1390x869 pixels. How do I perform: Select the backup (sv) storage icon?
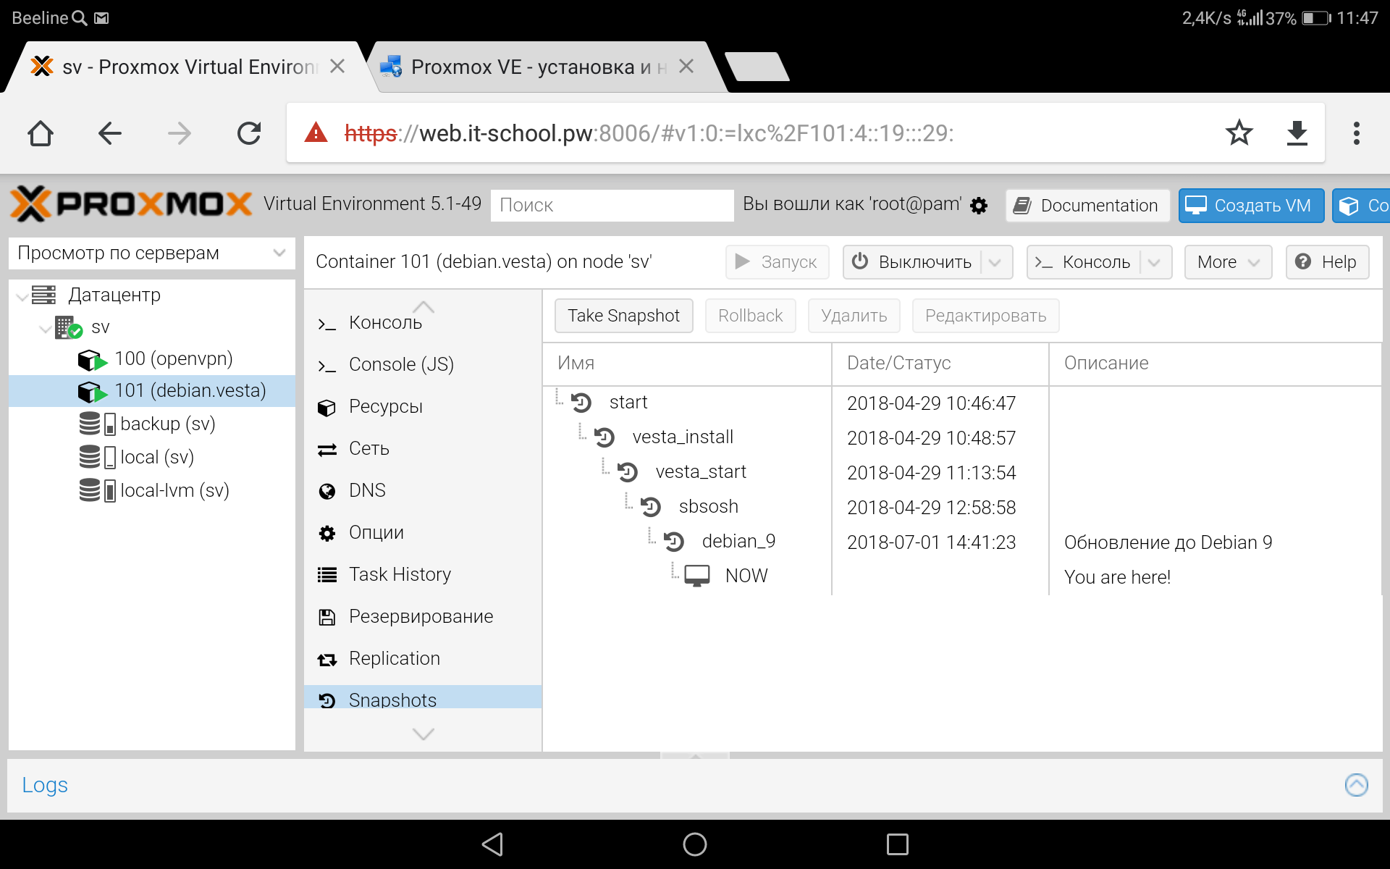(x=97, y=424)
